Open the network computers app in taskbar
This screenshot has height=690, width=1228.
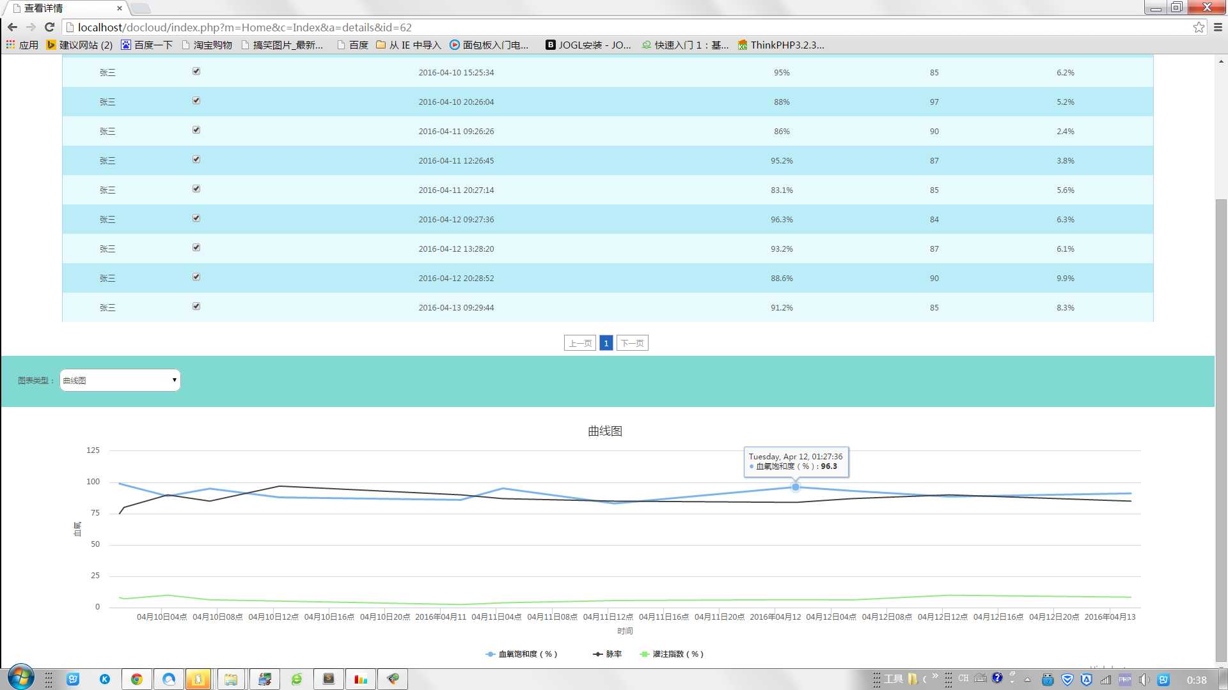pyautogui.click(x=265, y=679)
